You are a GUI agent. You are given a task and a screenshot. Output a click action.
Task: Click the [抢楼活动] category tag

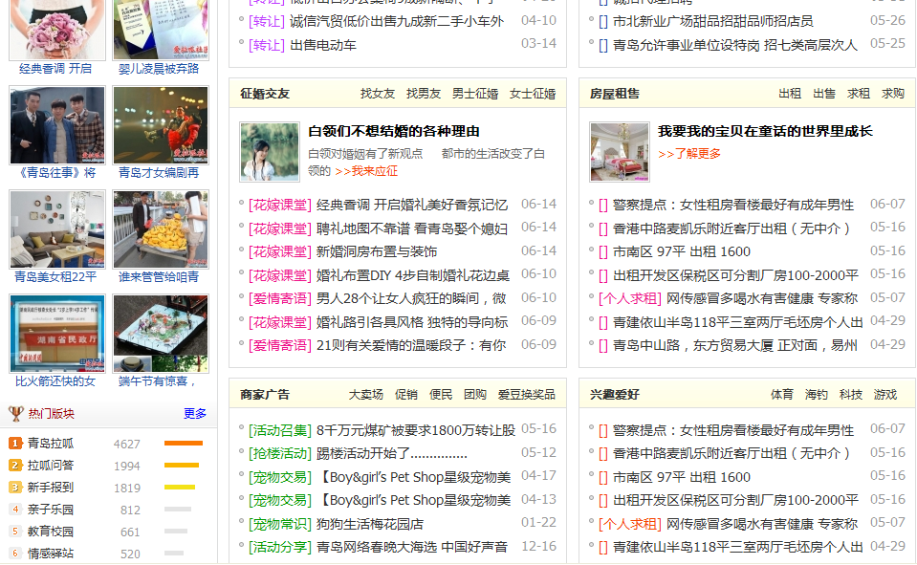[280, 454]
